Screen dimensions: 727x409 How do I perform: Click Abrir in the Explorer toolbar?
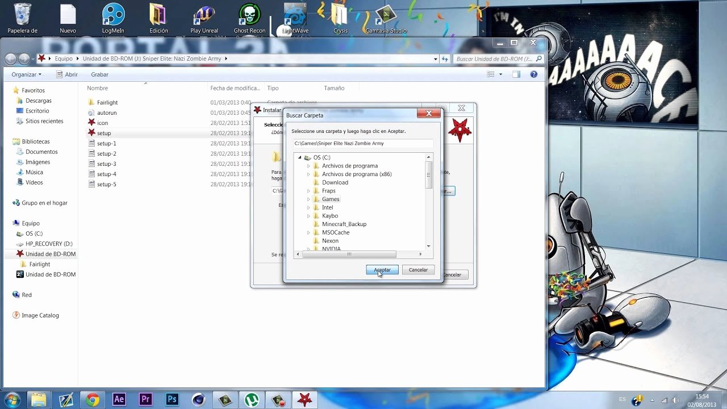[67, 74]
